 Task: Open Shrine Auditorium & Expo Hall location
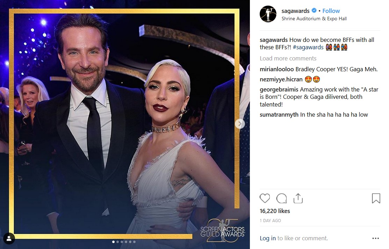[314, 19]
